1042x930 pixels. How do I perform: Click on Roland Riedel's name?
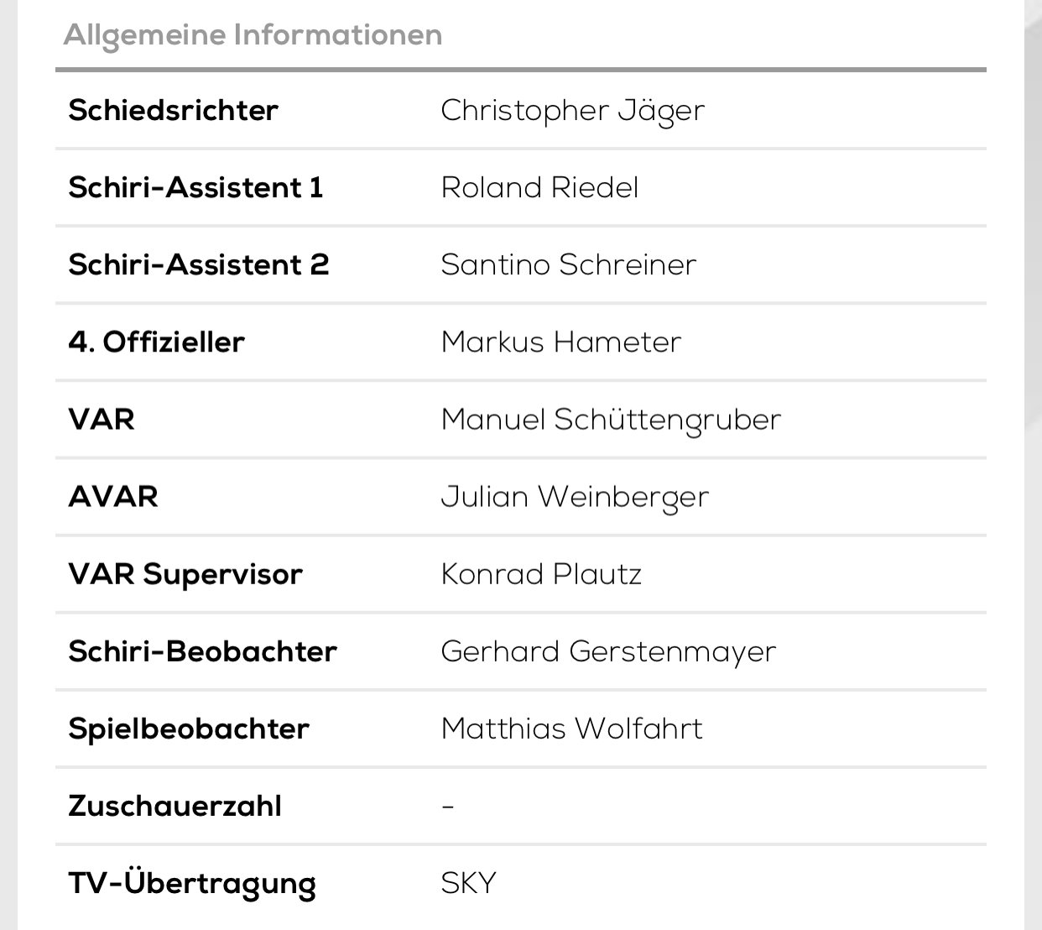pos(539,187)
